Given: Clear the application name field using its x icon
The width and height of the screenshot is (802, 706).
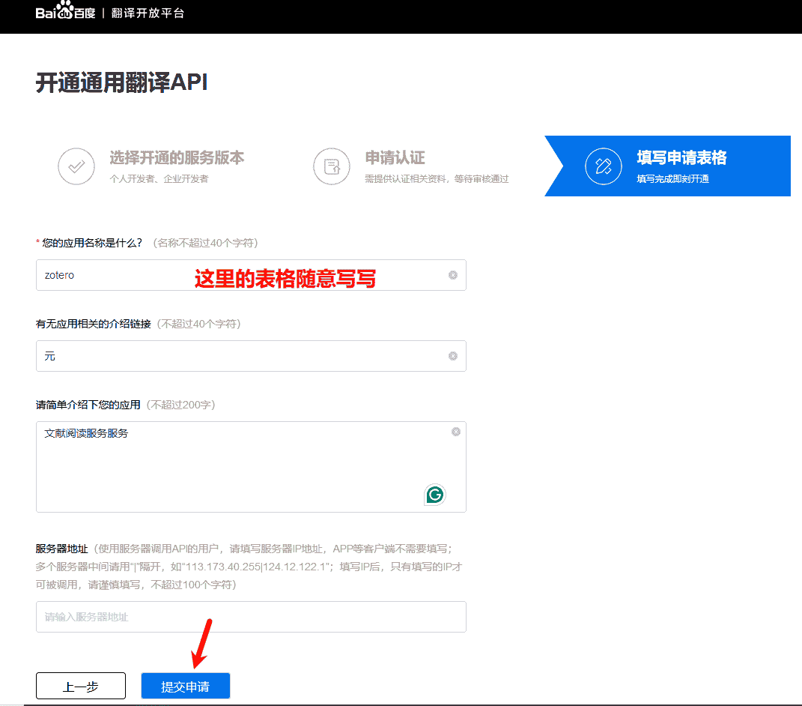Looking at the screenshot, I should click(452, 275).
